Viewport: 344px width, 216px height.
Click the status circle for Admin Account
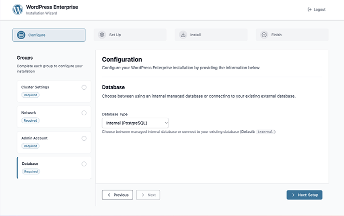click(x=84, y=138)
